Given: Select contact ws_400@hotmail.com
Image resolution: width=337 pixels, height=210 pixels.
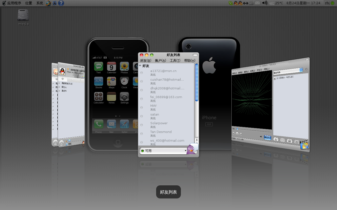Looking at the screenshot, I should 166,142.
